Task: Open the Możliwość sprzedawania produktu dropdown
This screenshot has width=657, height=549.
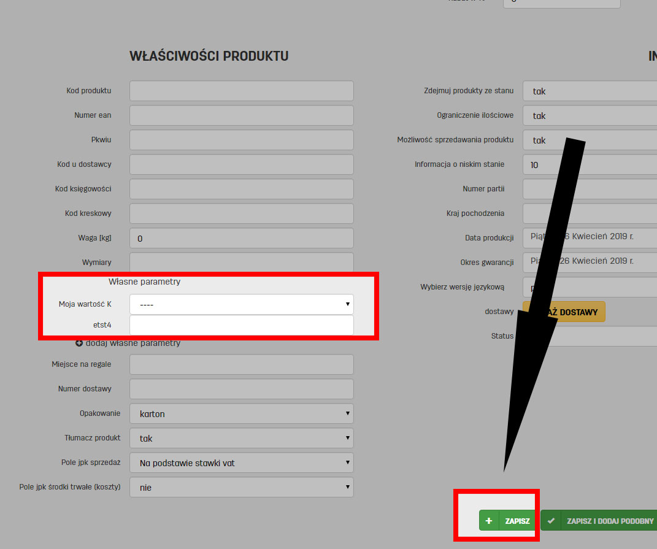Action: [x=589, y=140]
